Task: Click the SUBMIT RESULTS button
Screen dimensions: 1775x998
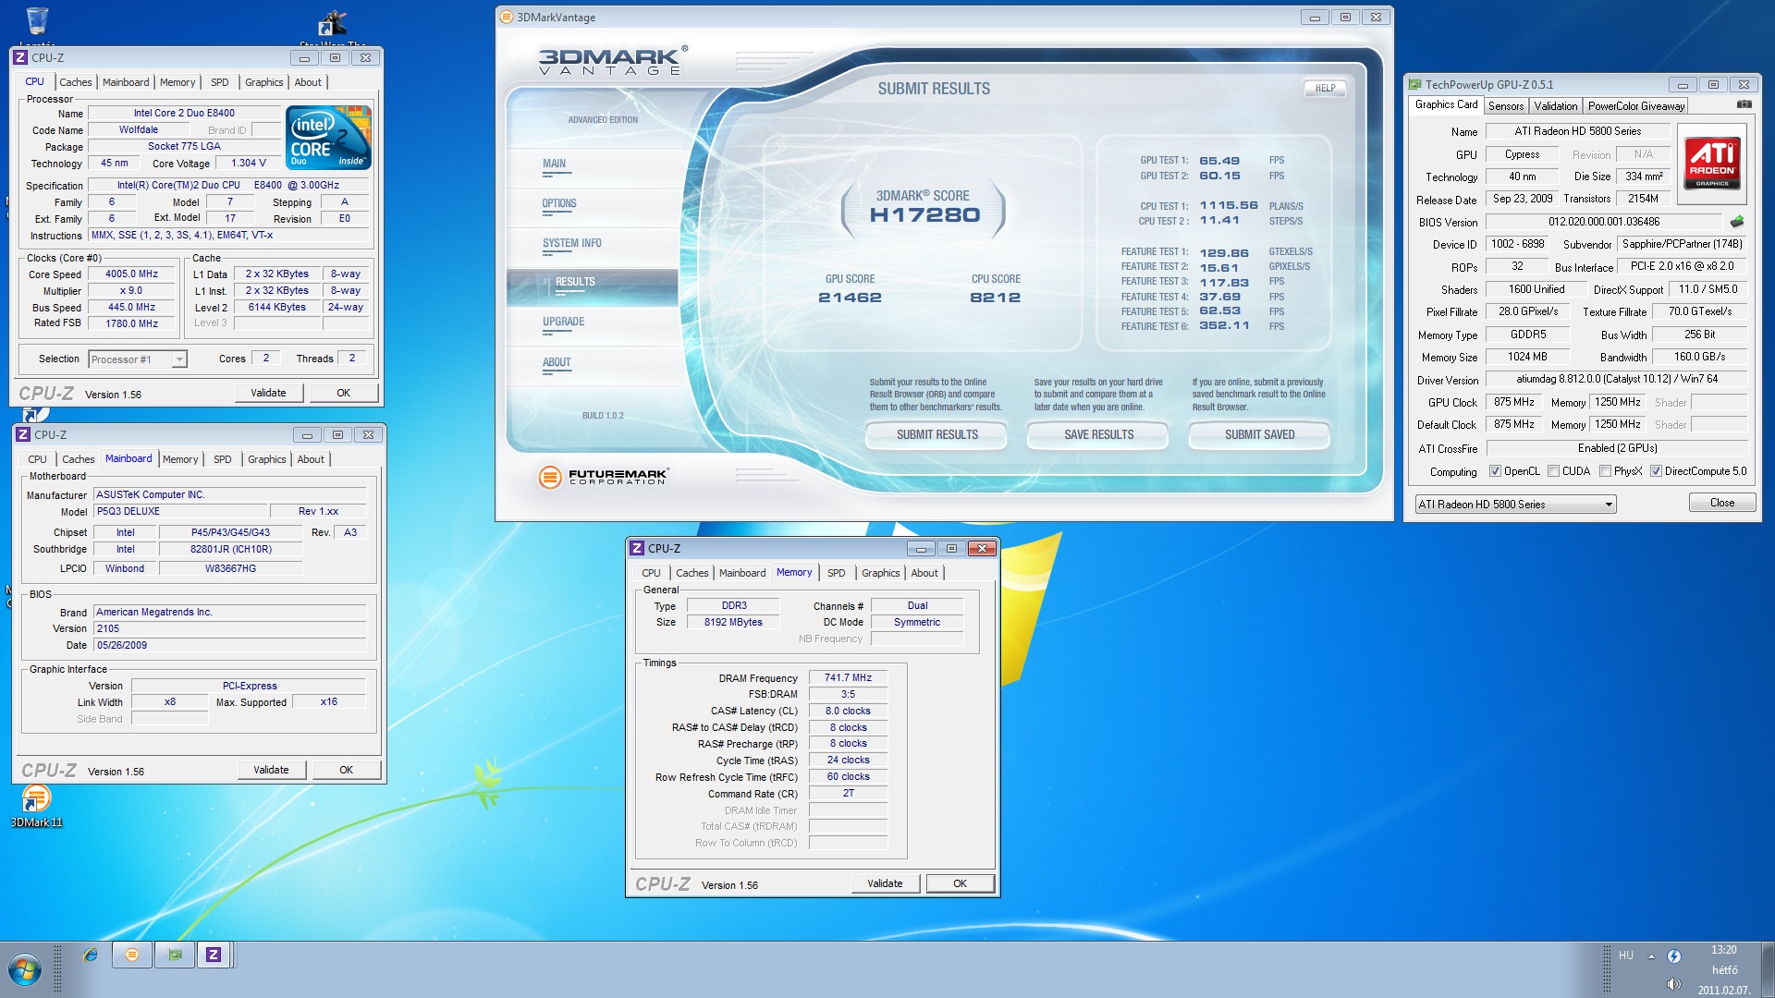Action: [x=936, y=435]
